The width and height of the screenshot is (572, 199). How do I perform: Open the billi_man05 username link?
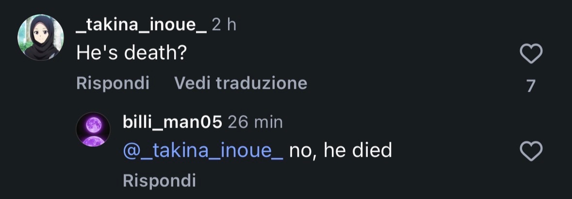point(173,122)
